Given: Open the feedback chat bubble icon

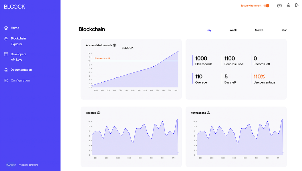Looking at the screenshot, I should point(279,5).
